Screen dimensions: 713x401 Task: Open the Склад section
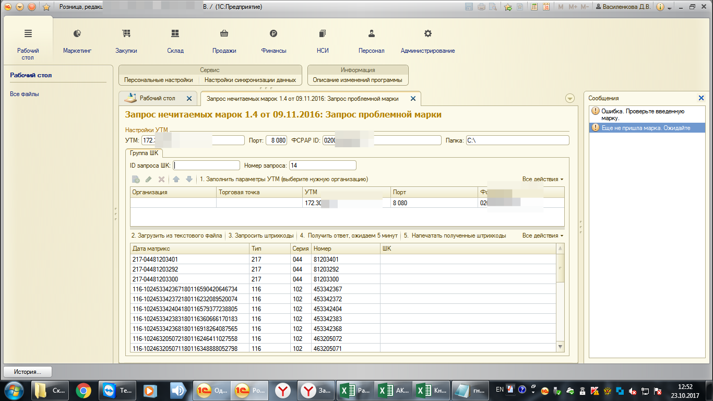pos(175,42)
